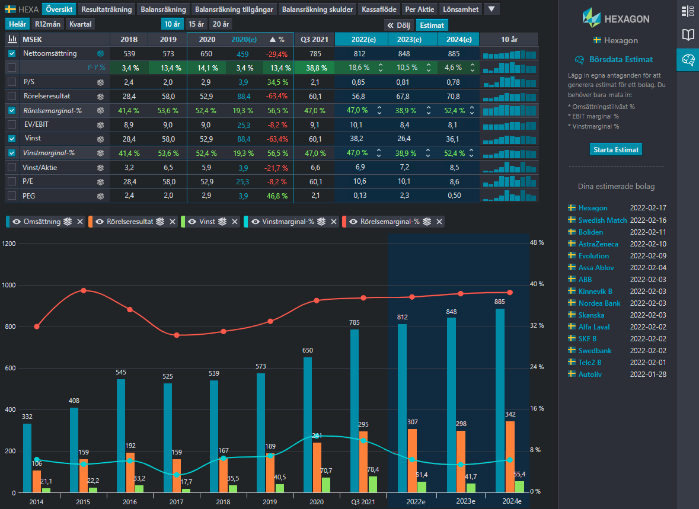Open the more tabs dropdown triangle
This screenshot has height=509, width=699.
tap(491, 9)
